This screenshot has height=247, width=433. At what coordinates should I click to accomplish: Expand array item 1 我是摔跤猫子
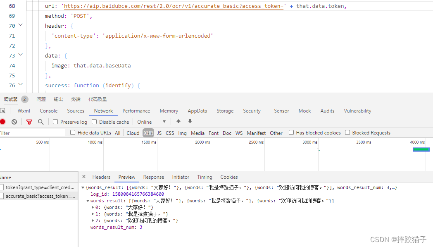pyautogui.click(x=93, y=214)
